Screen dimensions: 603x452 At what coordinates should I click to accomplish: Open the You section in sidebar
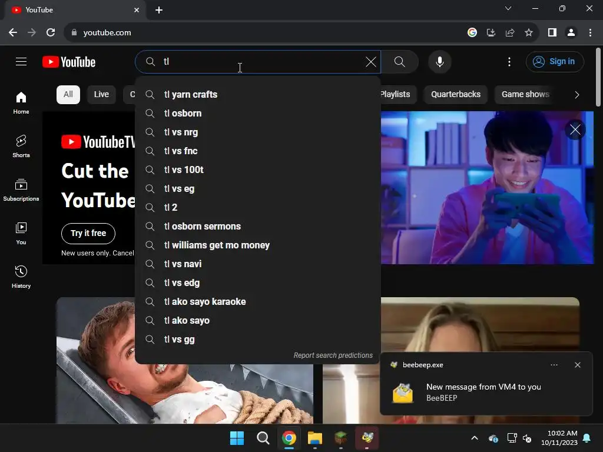(21, 233)
